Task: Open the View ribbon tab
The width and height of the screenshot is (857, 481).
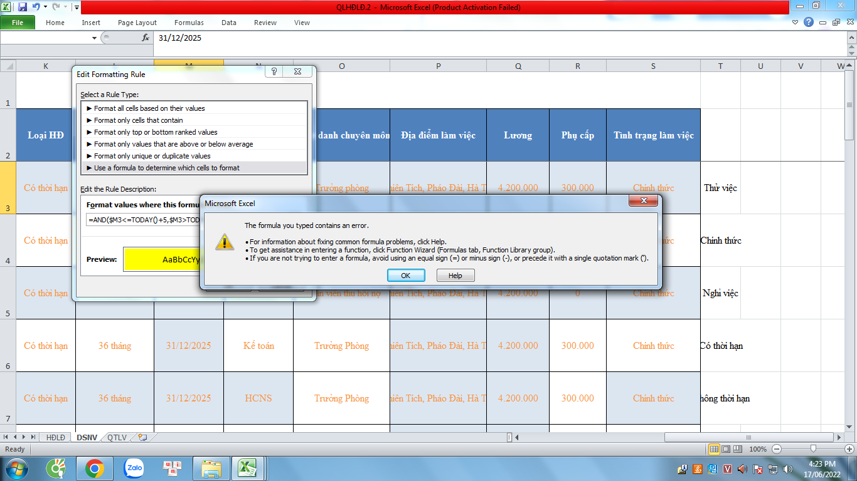Action: click(x=302, y=23)
